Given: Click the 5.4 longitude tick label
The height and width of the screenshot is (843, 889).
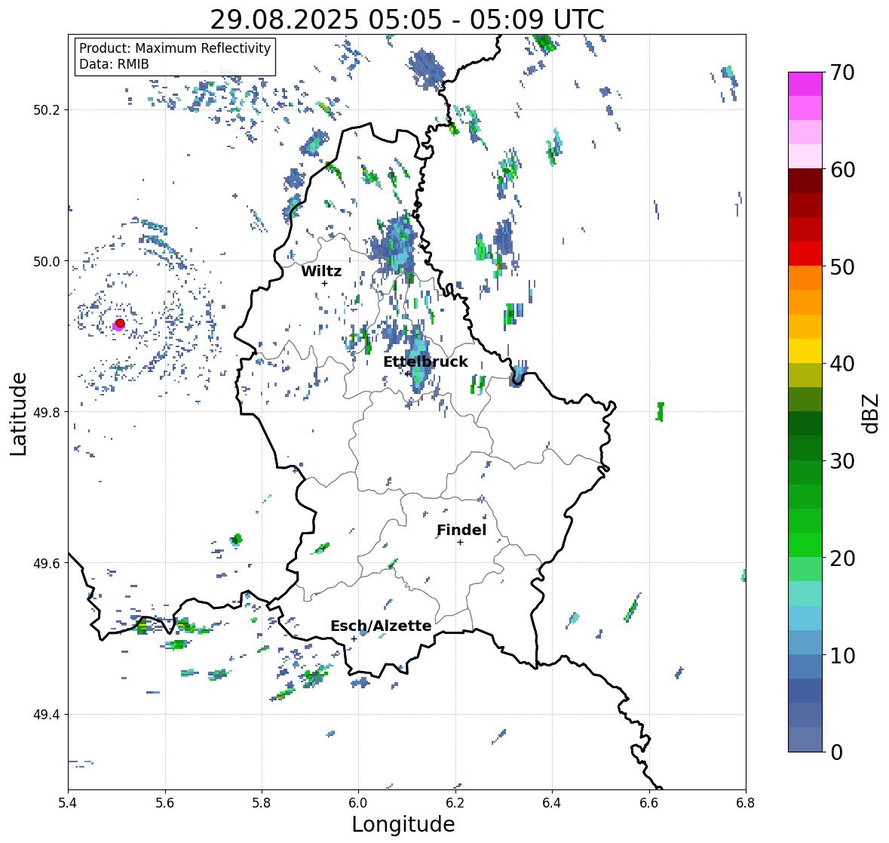Looking at the screenshot, I should click(68, 803).
